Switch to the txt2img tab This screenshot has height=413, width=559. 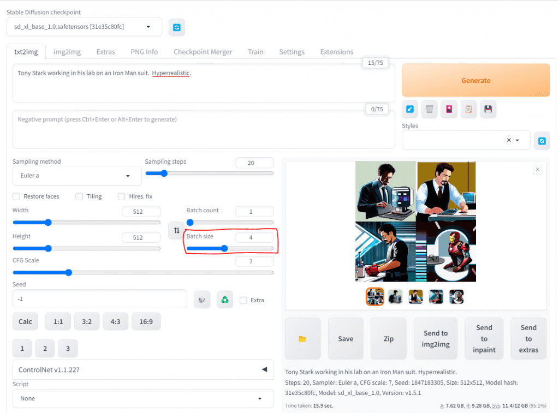[x=26, y=52]
